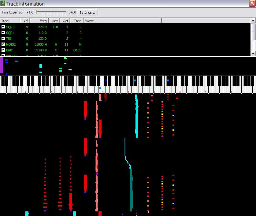Close the Track Information window
This screenshot has width=256, height=216.
[252, 3]
